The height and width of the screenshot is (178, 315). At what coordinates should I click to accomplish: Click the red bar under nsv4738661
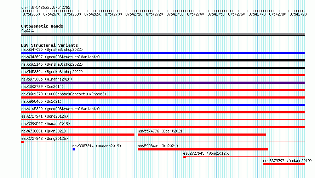[x=78, y=135]
